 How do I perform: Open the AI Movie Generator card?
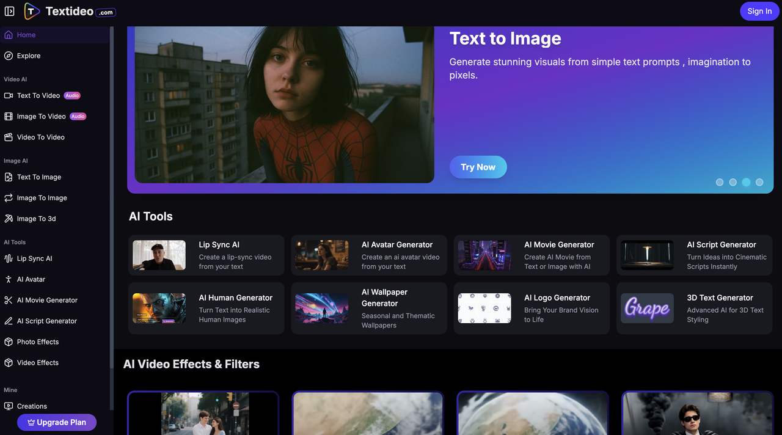(x=532, y=255)
